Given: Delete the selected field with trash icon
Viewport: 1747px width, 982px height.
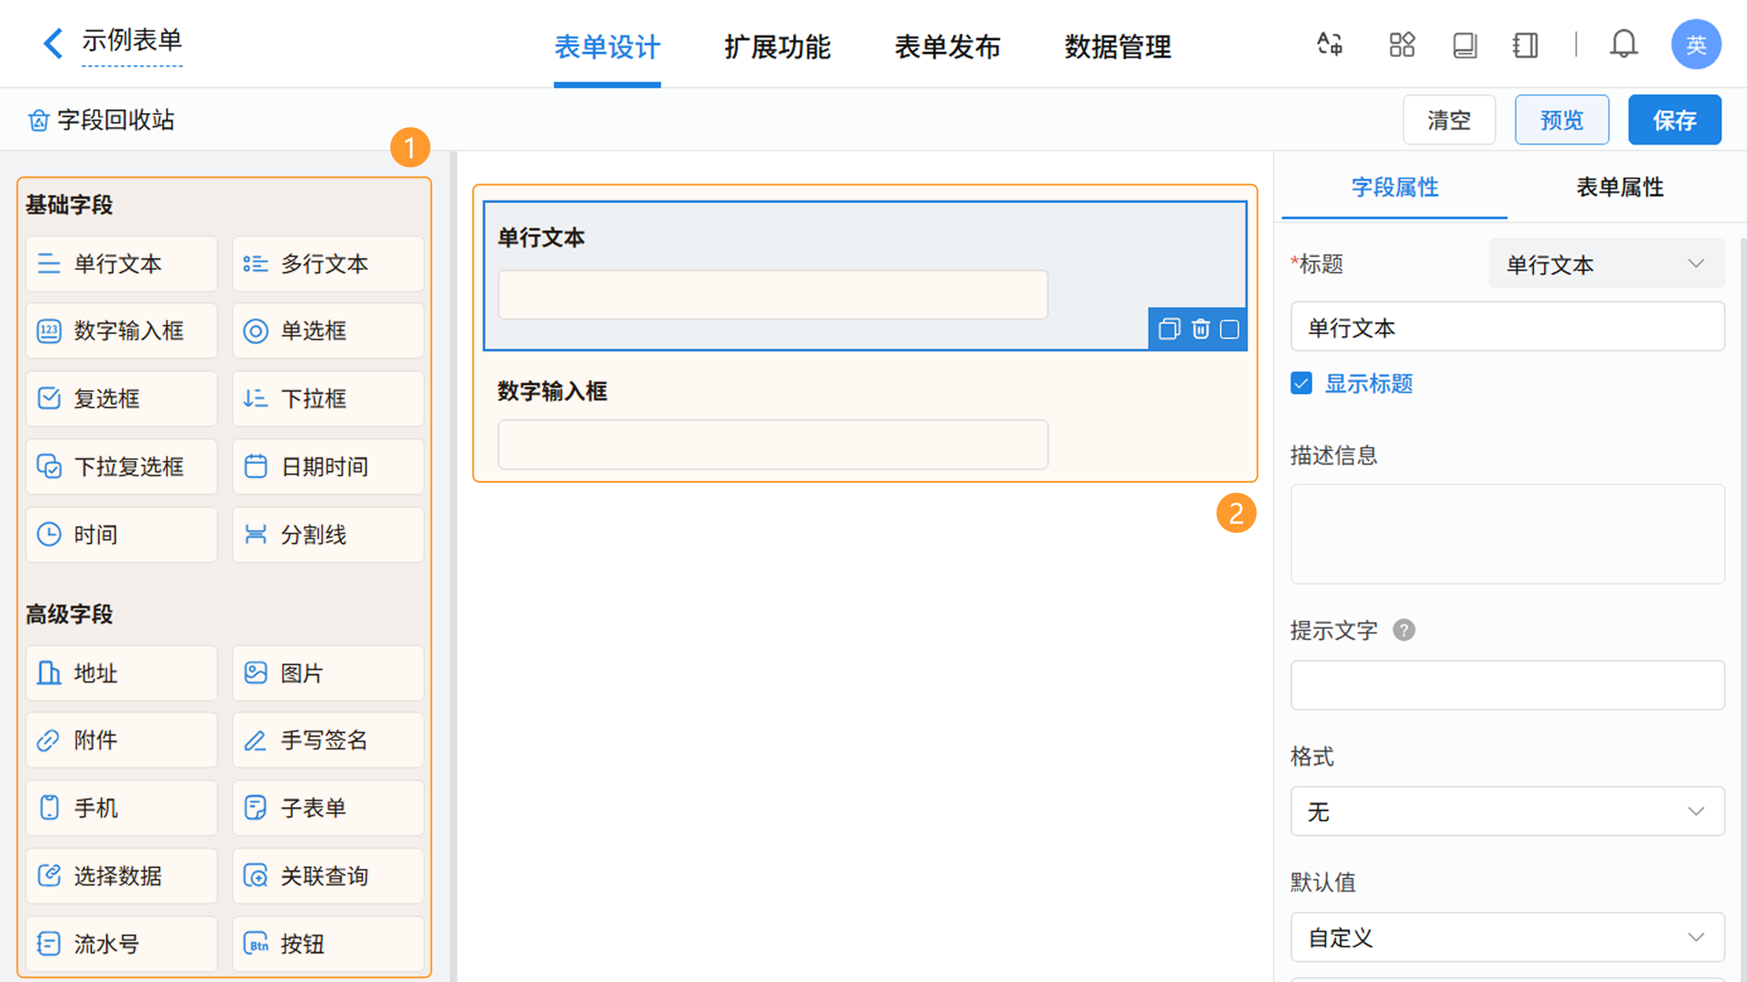Looking at the screenshot, I should click(1201, 329).
